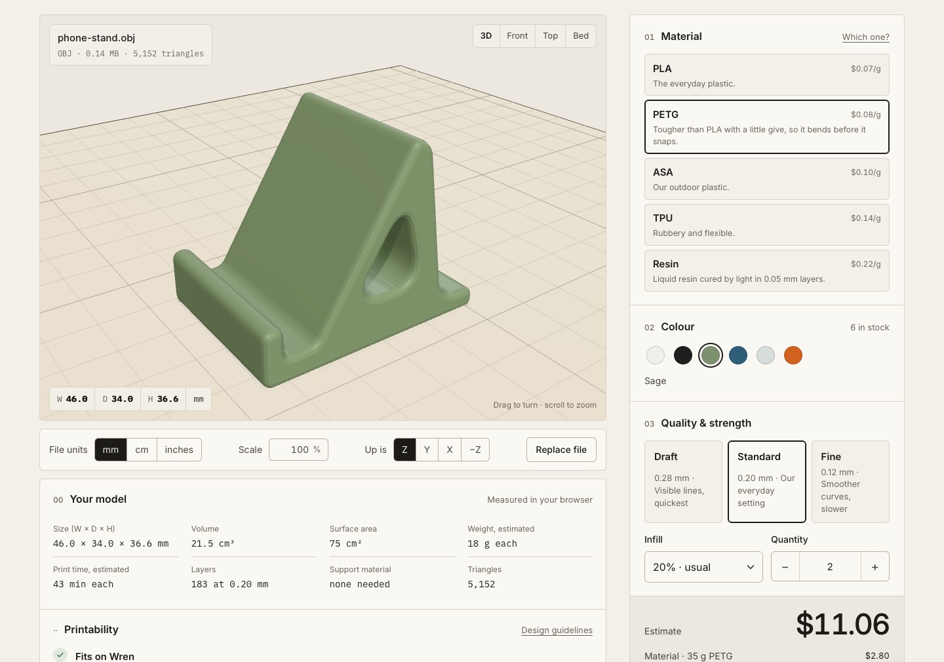Decrease quantity with the minus button
944x662 pixels.
[x=785, y=567]
